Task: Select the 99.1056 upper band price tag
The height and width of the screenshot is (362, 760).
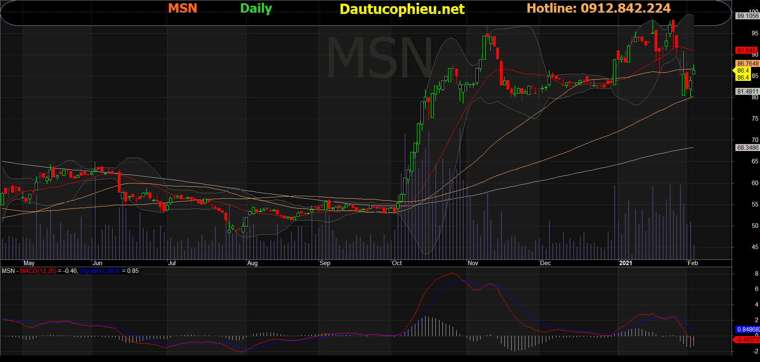Action: click(747, 16)
